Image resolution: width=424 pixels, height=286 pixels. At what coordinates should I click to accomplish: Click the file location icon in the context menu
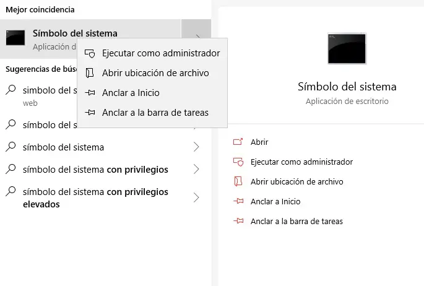click(x=90, y=73)
